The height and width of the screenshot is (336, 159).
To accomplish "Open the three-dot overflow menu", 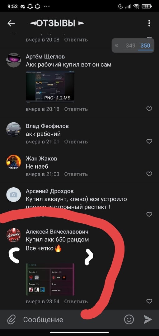I will click(149, 23).
